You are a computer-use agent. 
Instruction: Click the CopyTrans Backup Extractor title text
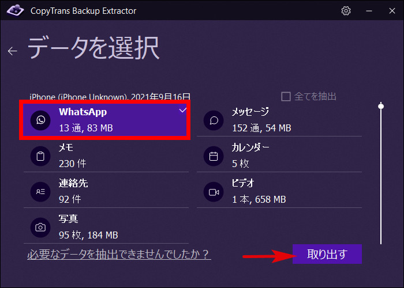83,11
